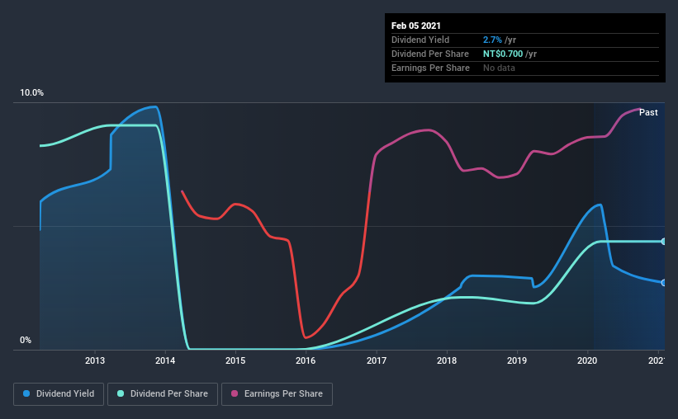678x419 pixels.
Task: Click the tooltip Dividend Per Share row label
Action: [429, 54]
